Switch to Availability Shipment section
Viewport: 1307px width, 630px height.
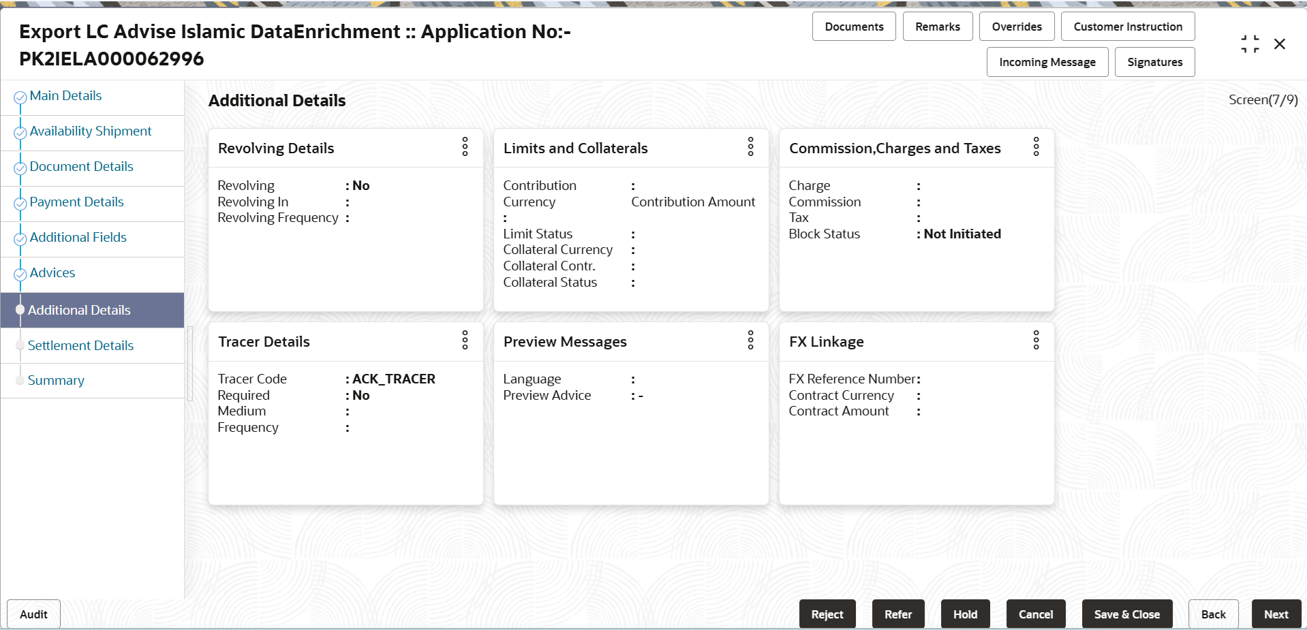tap(90, 131)
